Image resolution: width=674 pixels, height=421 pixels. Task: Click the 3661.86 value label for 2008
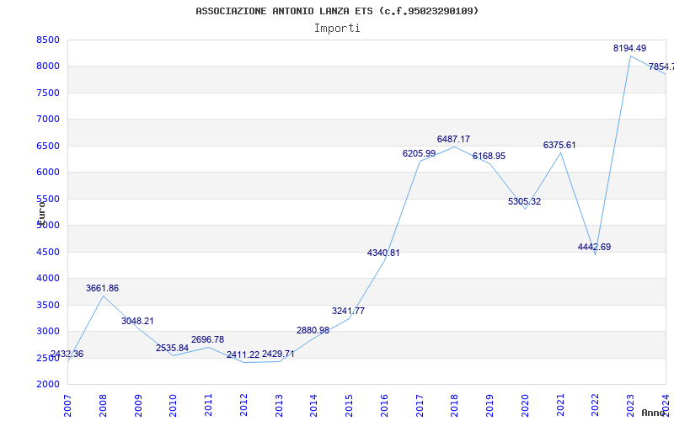(x=102, y=288)
